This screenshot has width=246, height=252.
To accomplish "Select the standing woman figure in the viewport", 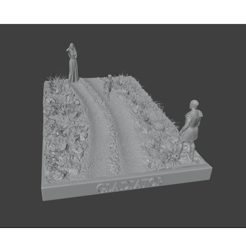I will [x=73, y=63].
